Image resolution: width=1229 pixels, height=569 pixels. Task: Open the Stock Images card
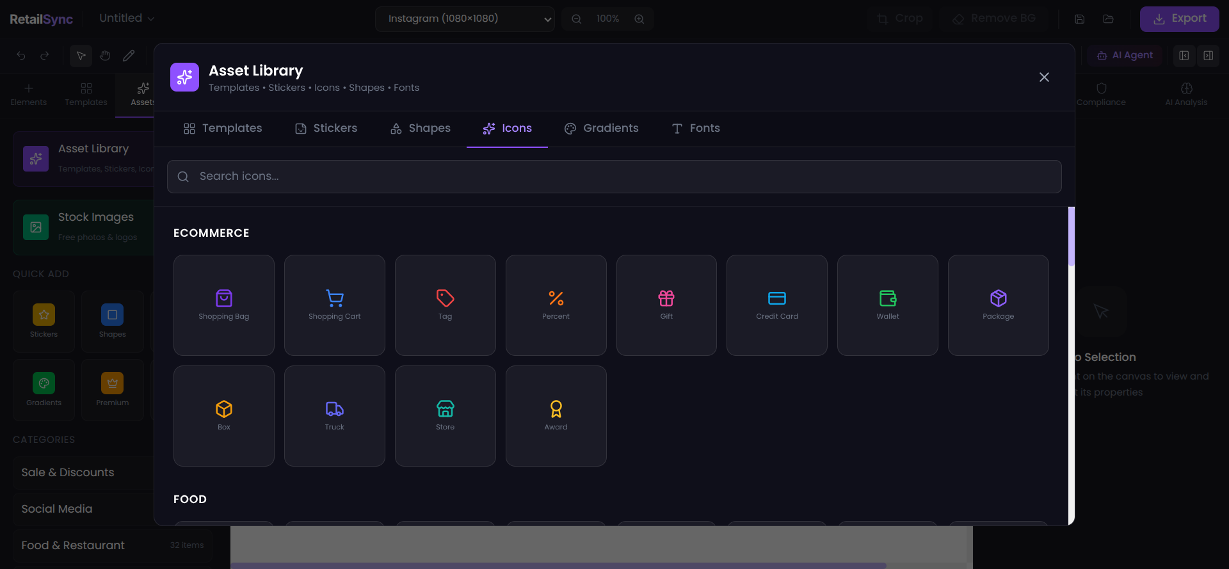(83, 227)
